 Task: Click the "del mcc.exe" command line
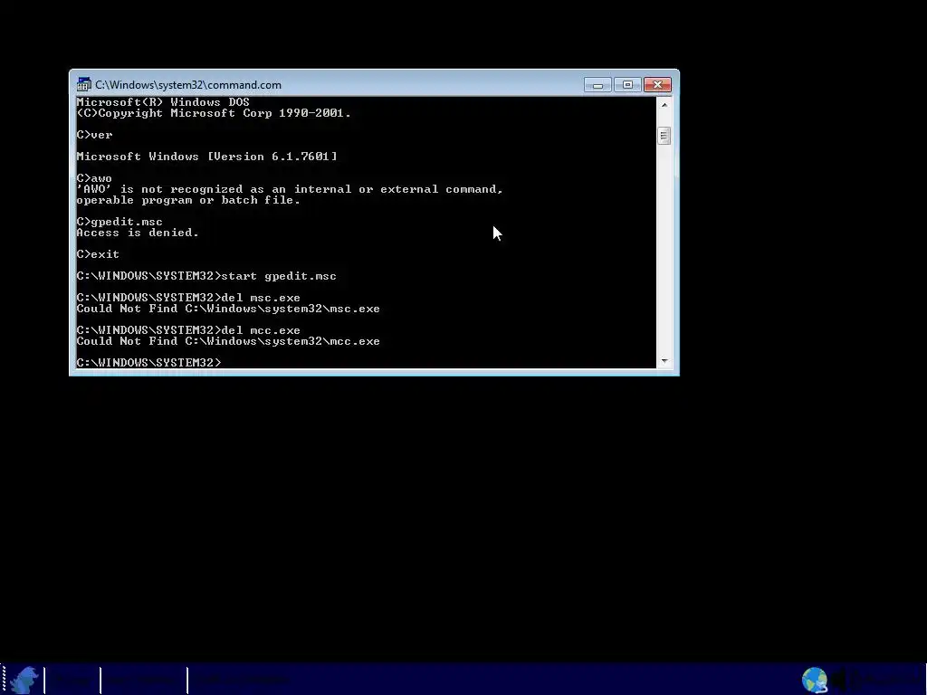(x=188, y=330)
